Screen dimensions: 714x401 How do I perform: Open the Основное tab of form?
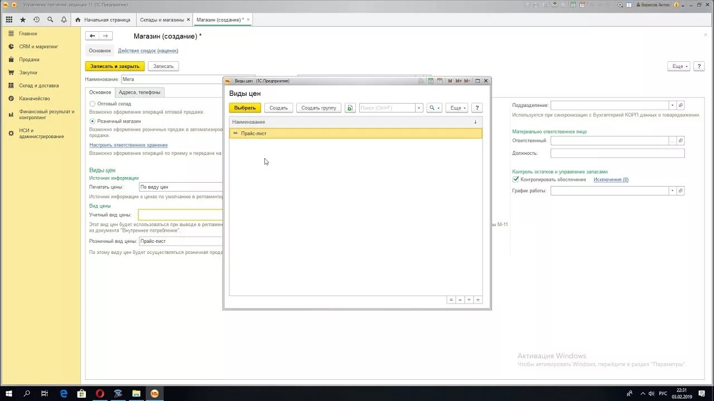coord(100,92)
